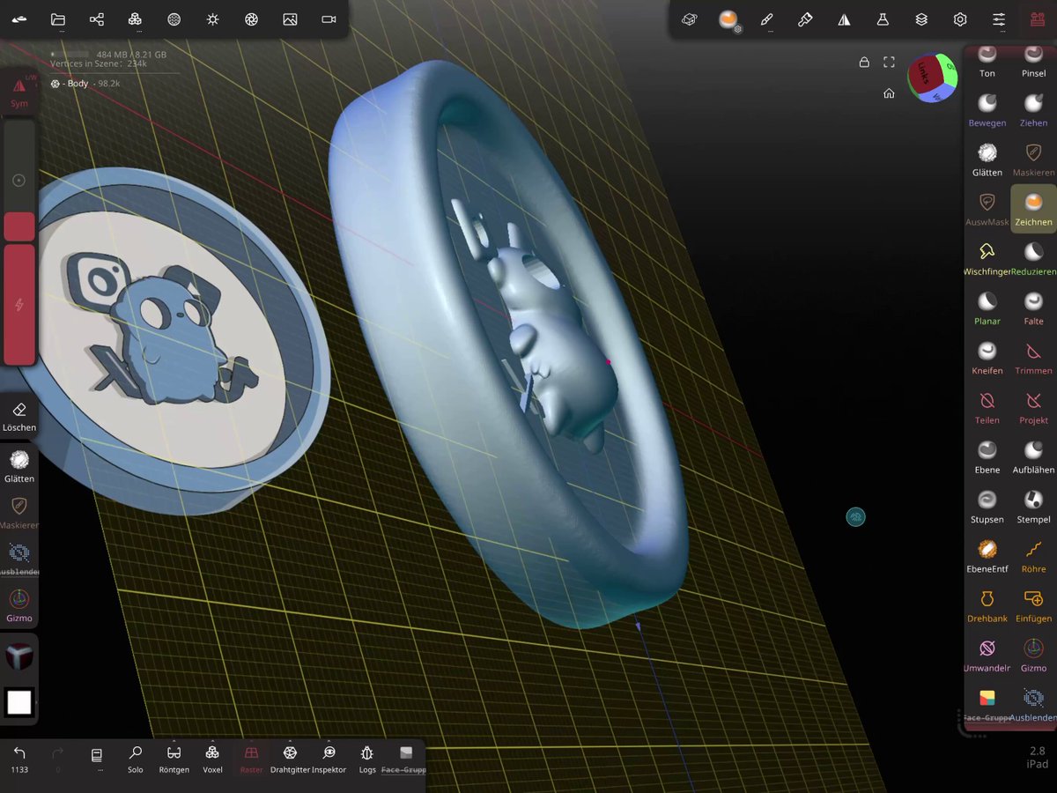Open the Layers stack menu
1057x793 pixels.
click(921, 19)
